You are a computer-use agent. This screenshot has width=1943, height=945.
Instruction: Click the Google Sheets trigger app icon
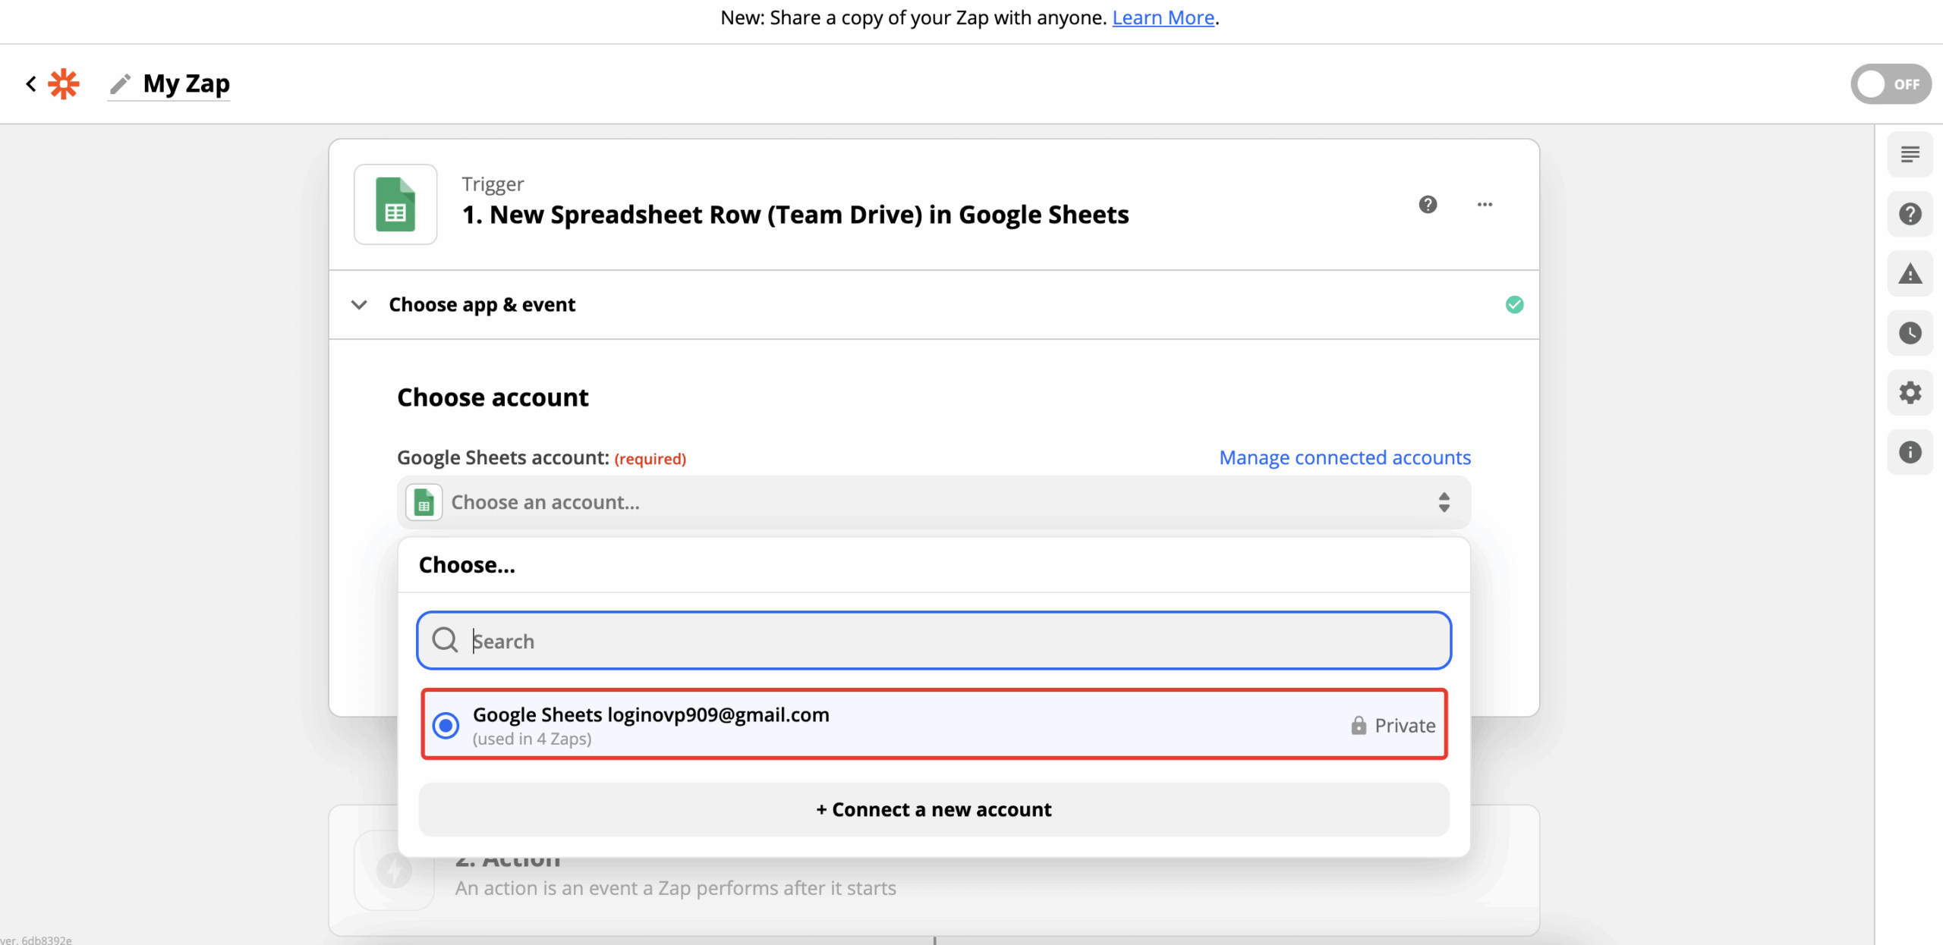pyautogui.click(x=395, y=205)
